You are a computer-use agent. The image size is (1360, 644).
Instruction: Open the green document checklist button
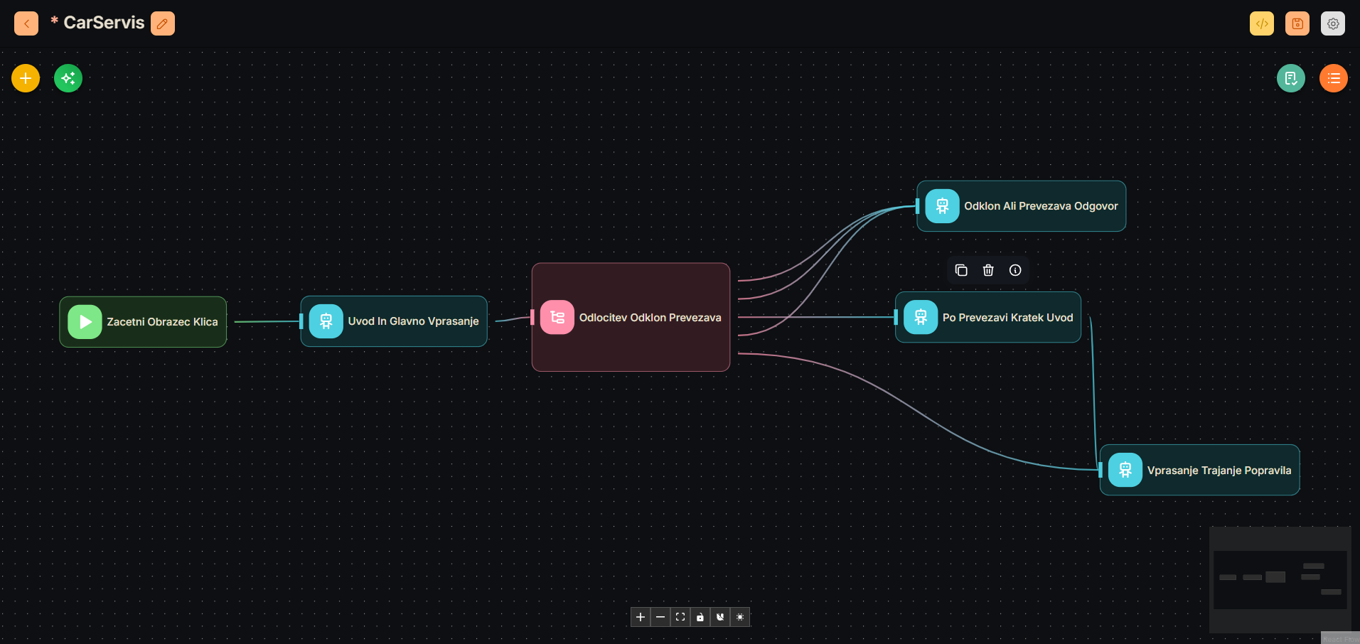click(x=1290, y=78)
